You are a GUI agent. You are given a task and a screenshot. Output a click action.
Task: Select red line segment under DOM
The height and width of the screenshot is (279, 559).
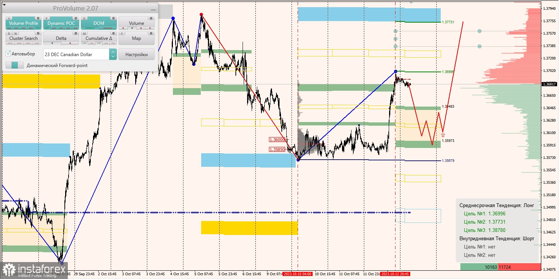click(108, 28)
